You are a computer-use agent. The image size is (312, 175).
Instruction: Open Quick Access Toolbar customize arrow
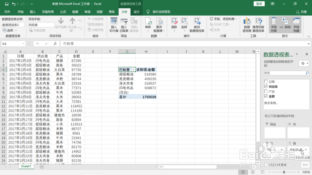32,4
